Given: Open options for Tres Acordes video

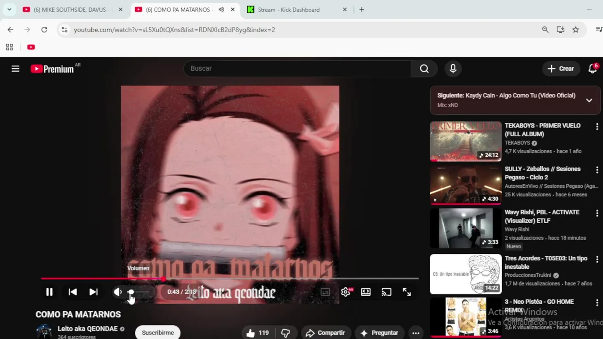Looking at the screenshot, I should tap(597, 259).
